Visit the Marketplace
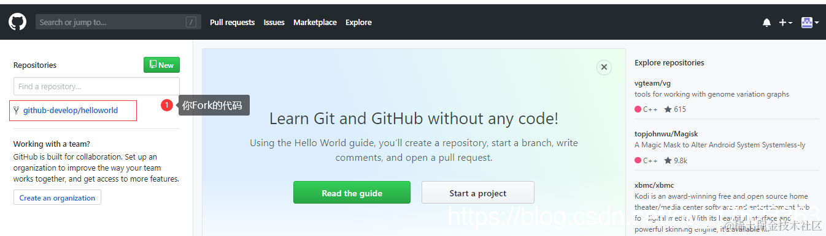 click(315, 22)
